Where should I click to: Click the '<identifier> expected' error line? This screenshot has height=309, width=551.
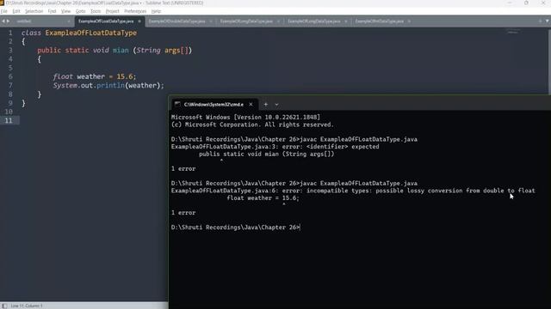pos(275,147)
